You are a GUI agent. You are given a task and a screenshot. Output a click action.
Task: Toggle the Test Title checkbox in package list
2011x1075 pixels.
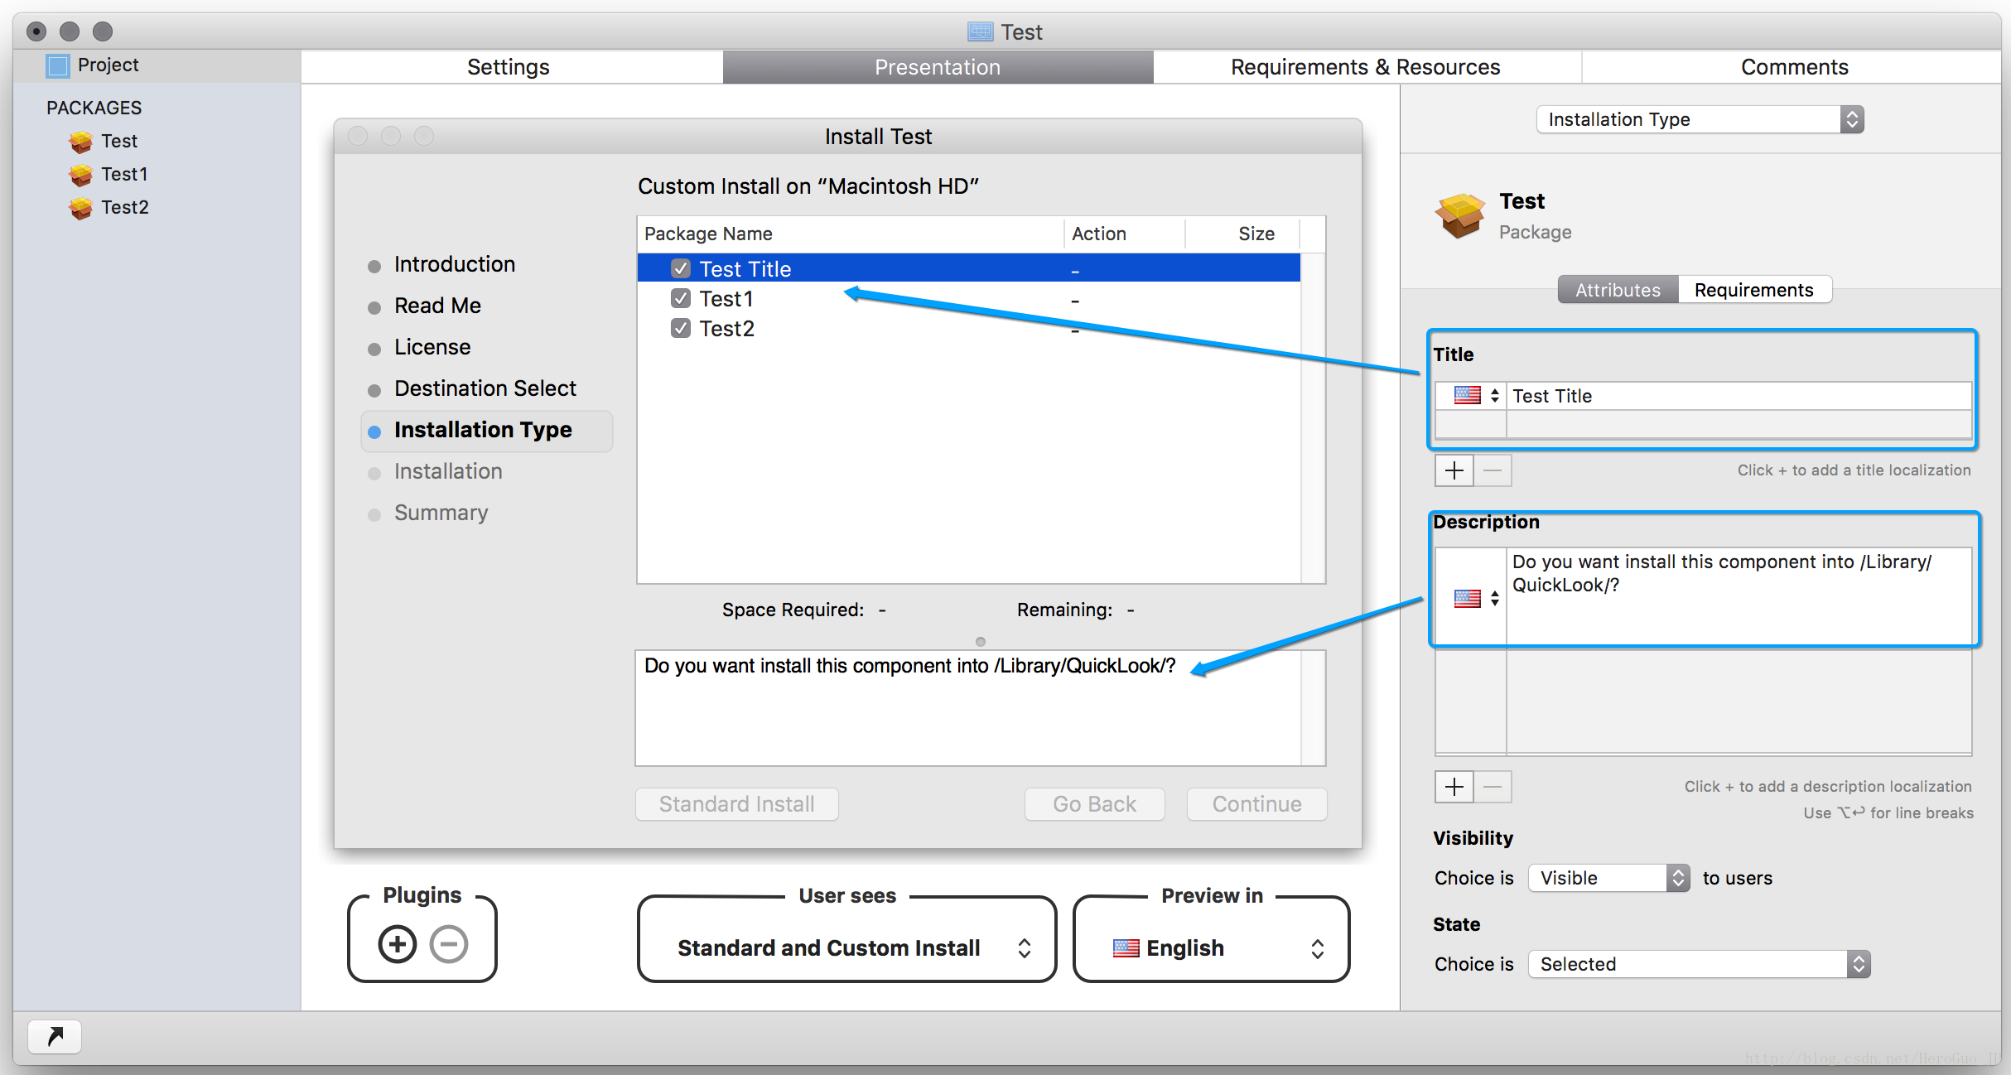click(680, 268)
